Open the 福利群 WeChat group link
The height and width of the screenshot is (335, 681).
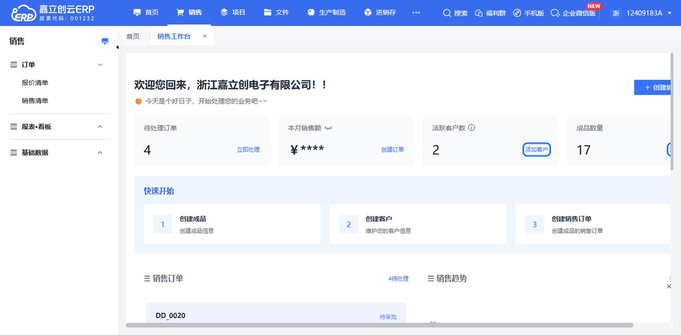[x=490, y=13]
